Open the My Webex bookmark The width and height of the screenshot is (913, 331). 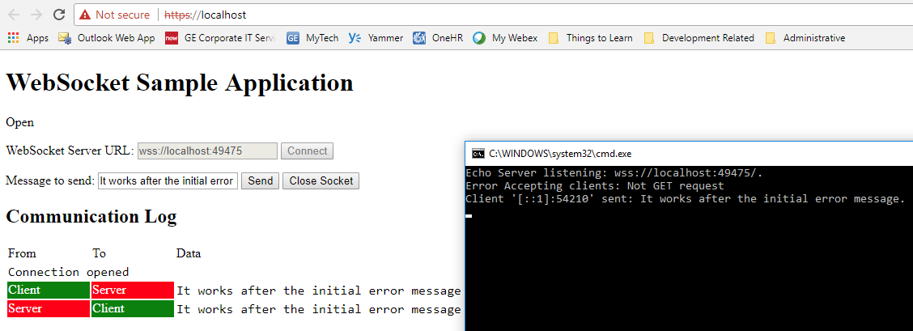click(505, 38)
